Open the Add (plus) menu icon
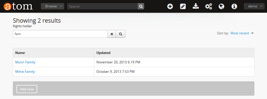The image size is (267, 99). pos(170,6)
